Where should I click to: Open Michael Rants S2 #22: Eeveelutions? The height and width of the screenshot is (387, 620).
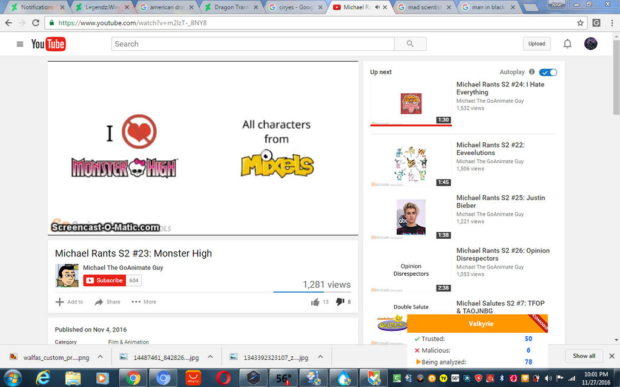tap(490, 149)
